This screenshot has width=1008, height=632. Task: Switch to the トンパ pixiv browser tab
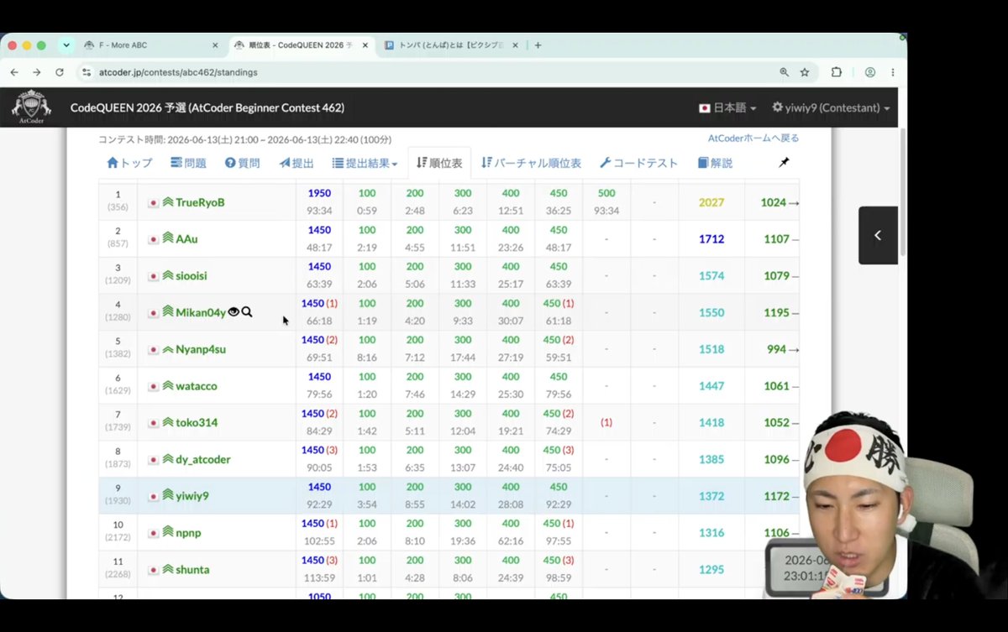pyautogui.click(x=450, y=45)
